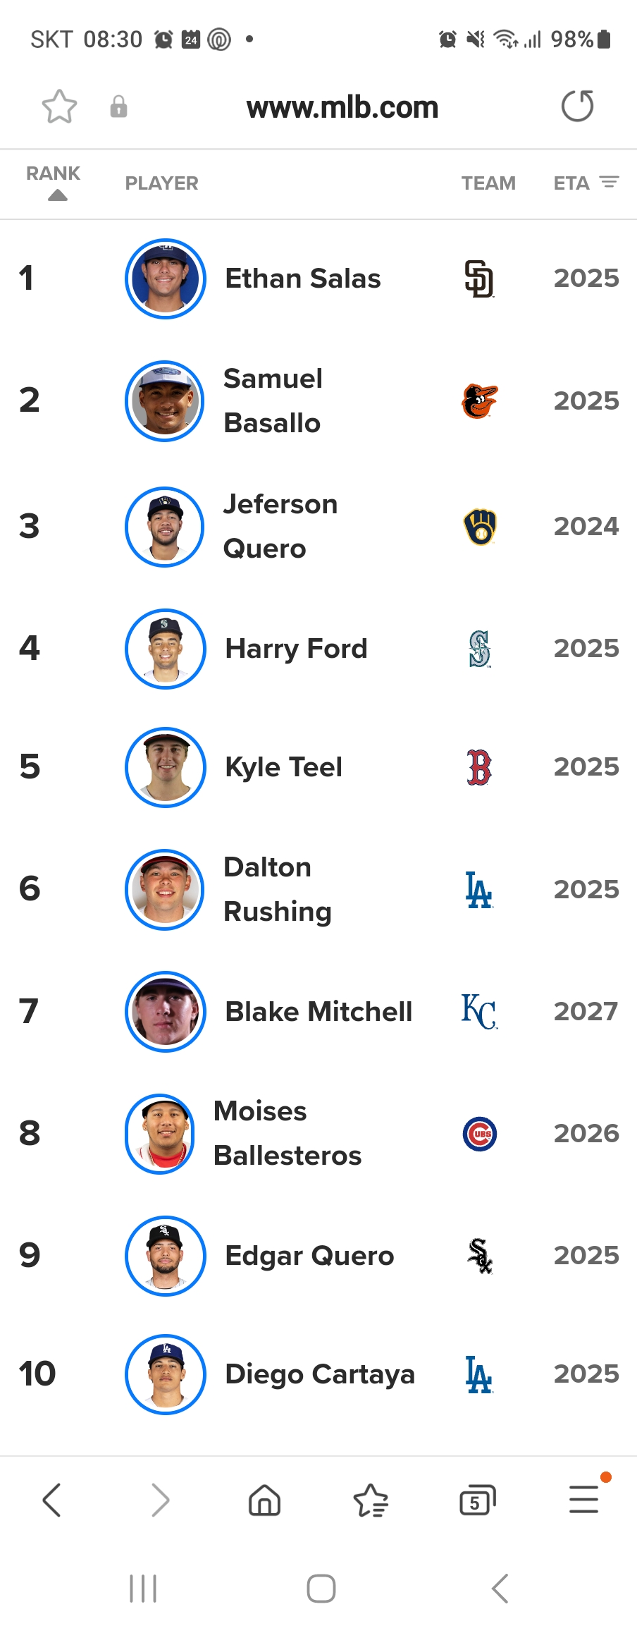Open Android recent apps button
Image resolution: width=637 pixels, height=1633 pixels.
(x=143, y=1589)
